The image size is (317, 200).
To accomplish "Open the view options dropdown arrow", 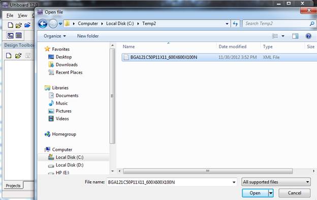I will click(x=283, y=36).
